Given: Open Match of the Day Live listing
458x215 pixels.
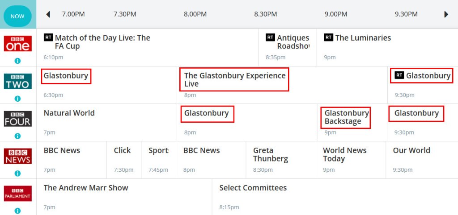Looking at the screenshot, I should [x=102, y=42].
